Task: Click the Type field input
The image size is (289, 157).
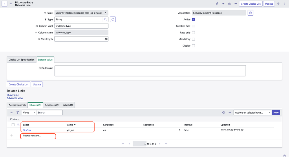Action: pyautogui.click(x=79, y=19)
